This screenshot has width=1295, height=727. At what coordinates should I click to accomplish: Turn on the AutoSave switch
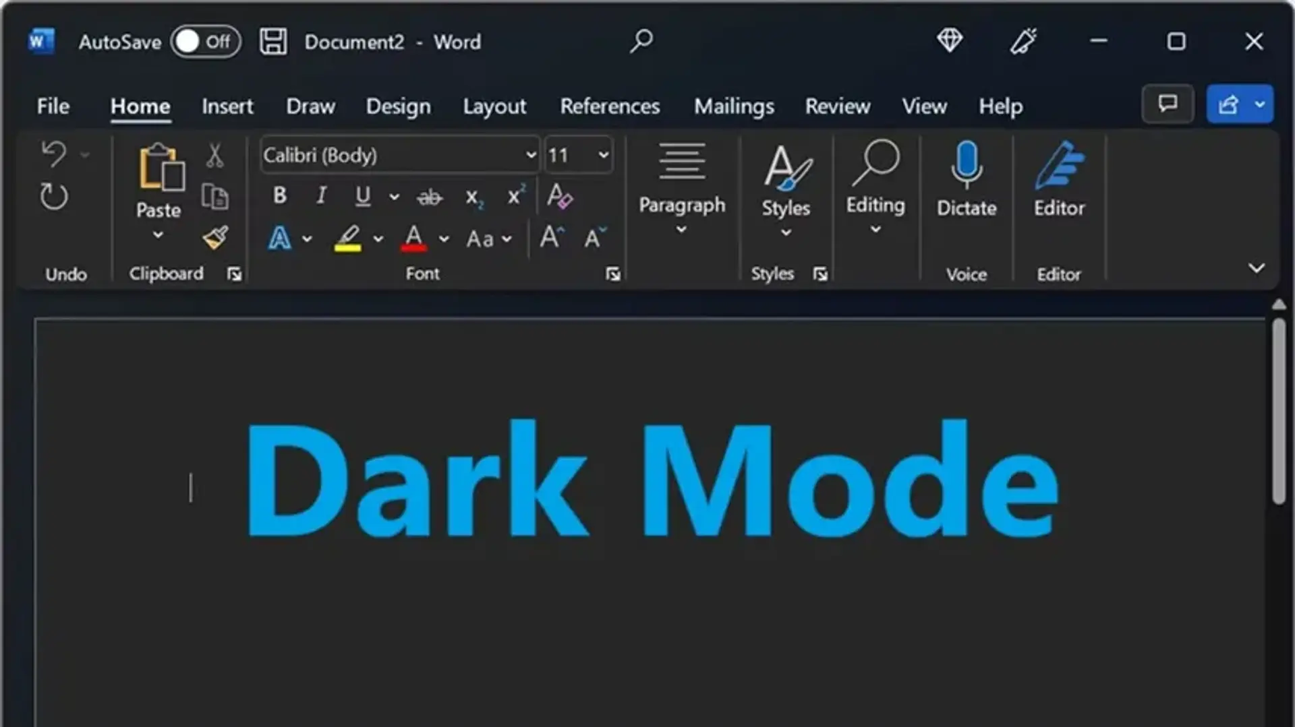tap(205, 42)
